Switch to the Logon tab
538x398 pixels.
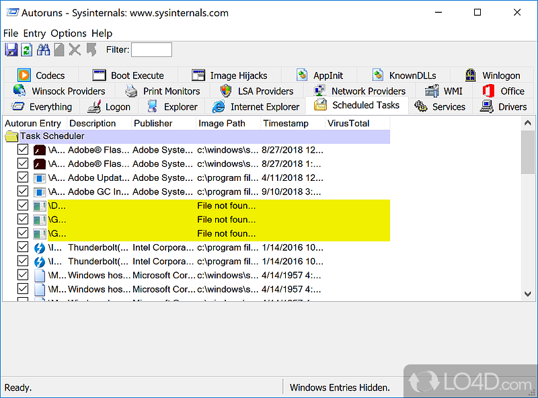tap(110, 106)
